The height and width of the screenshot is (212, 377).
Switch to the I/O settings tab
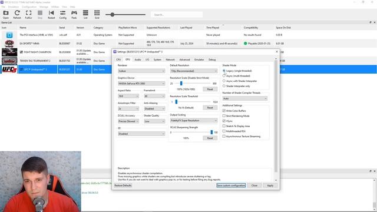point(147,59)
